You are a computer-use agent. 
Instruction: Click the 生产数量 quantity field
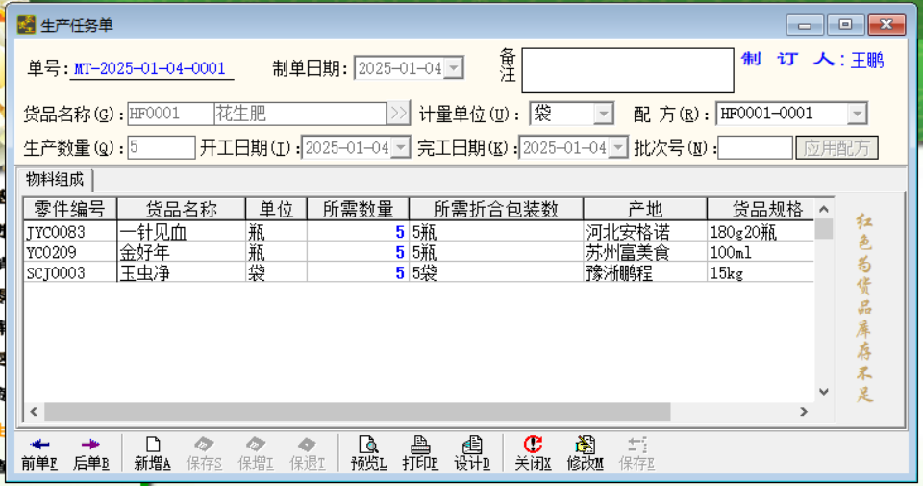click(162, 147)
